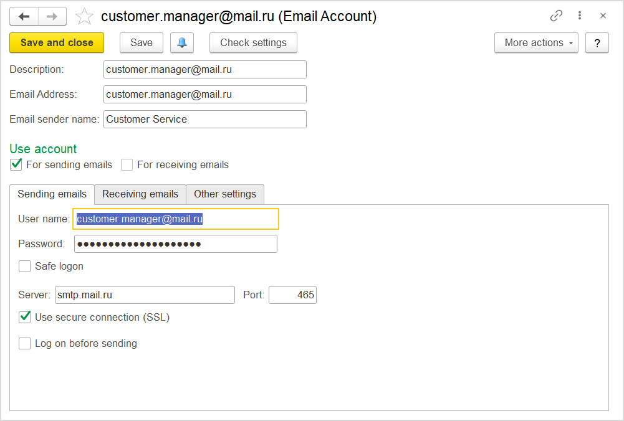
Task: Switch to the Receiving emails tab
Action: tap(140, 194)
